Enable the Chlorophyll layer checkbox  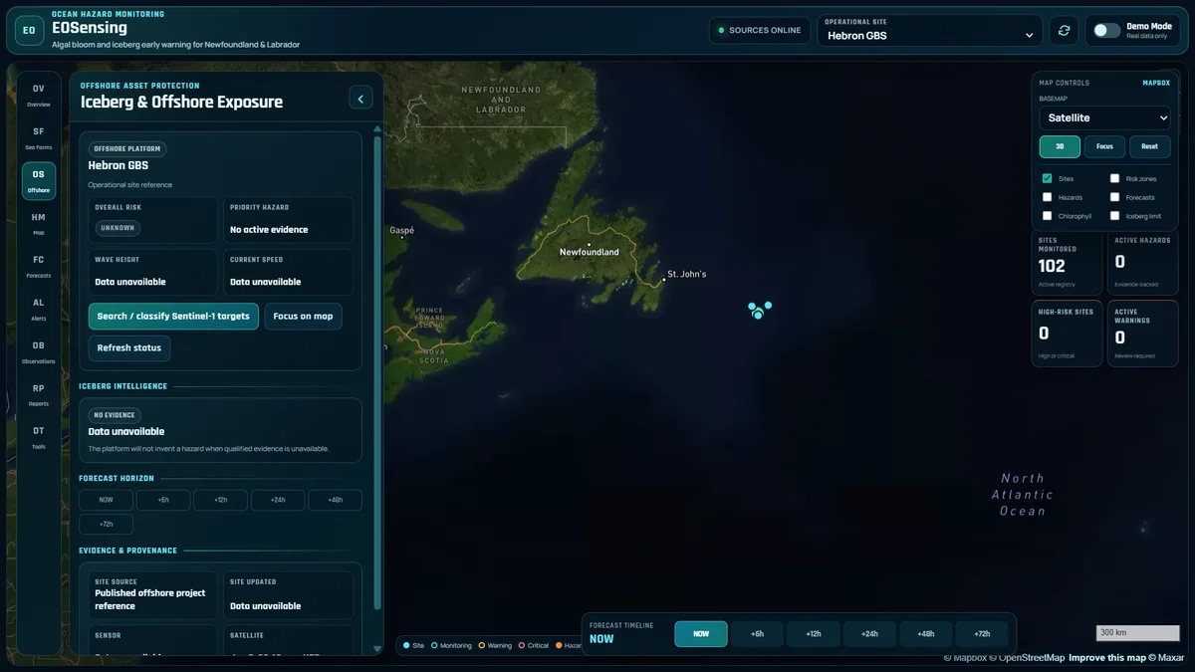click(1048, 215)
